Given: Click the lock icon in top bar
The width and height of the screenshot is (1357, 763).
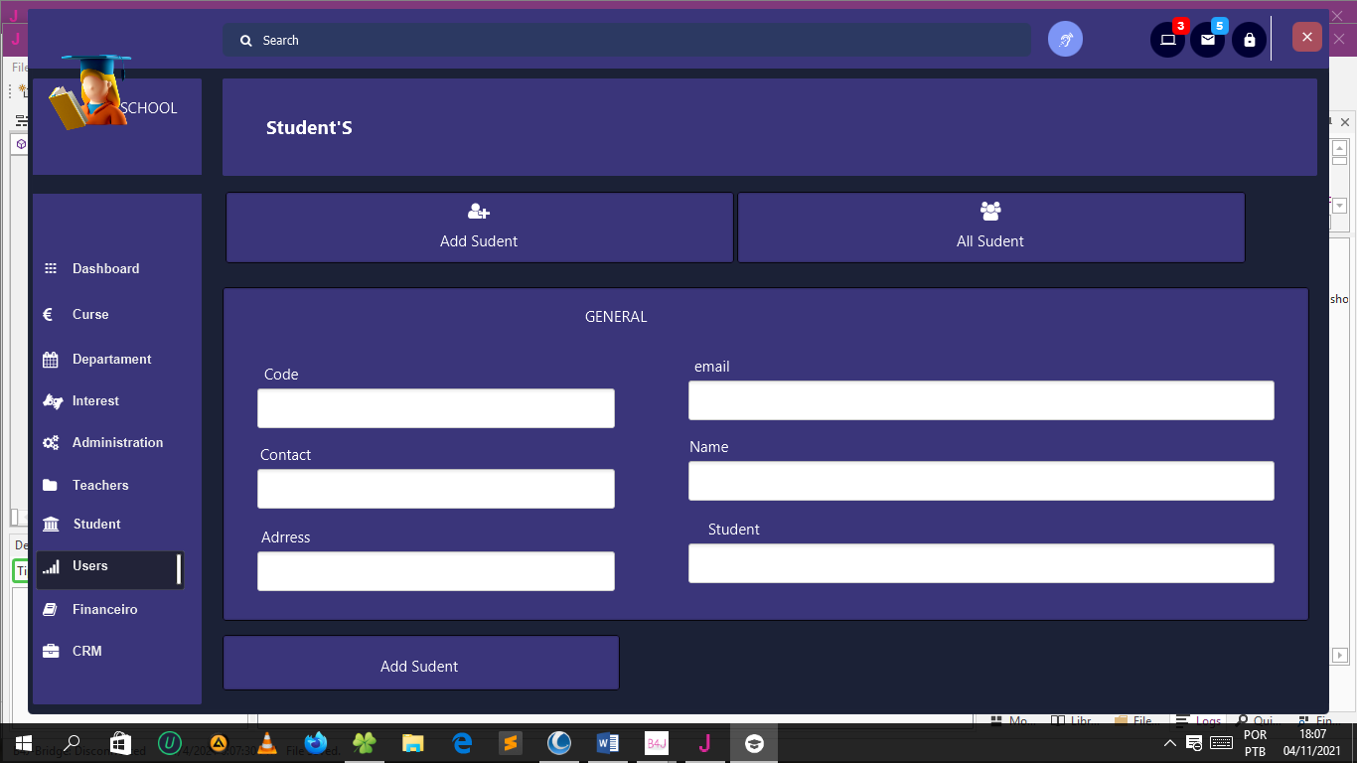Looking at the screenshot, I should click(x=1249, y=40).
